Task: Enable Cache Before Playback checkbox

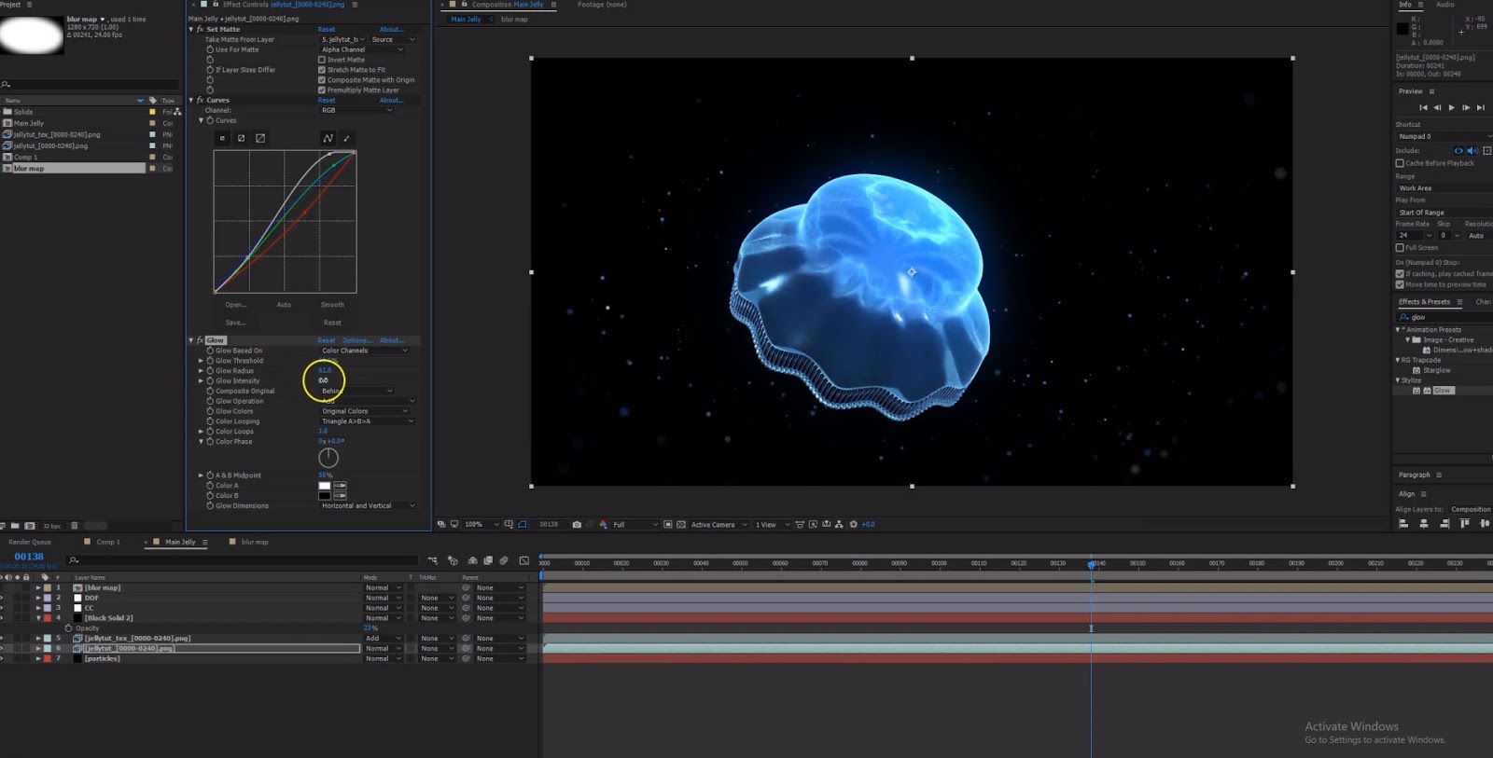Action: pos(1400,163)
